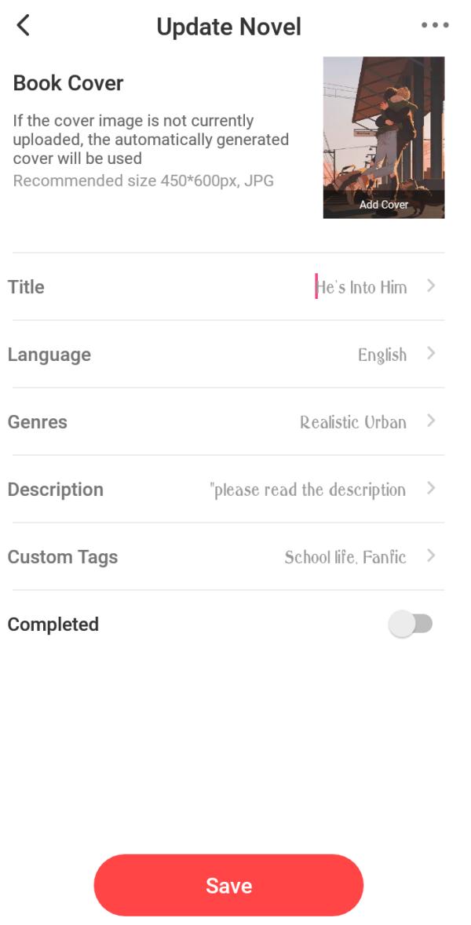The height and width of the screenshot is (925, 471).
Task: Edit the title text He's Into Him
Action: click(x=362, y=287)
